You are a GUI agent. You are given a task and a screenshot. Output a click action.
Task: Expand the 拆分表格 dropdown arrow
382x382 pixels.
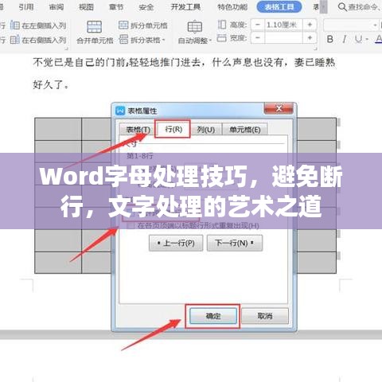click(x=164, y=40)
